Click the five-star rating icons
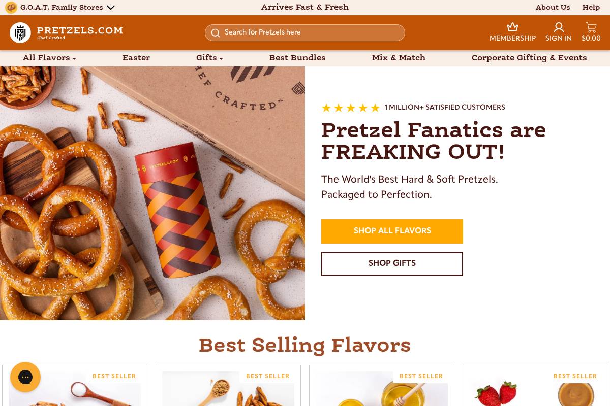610x406 pixels. pos(351,107)
